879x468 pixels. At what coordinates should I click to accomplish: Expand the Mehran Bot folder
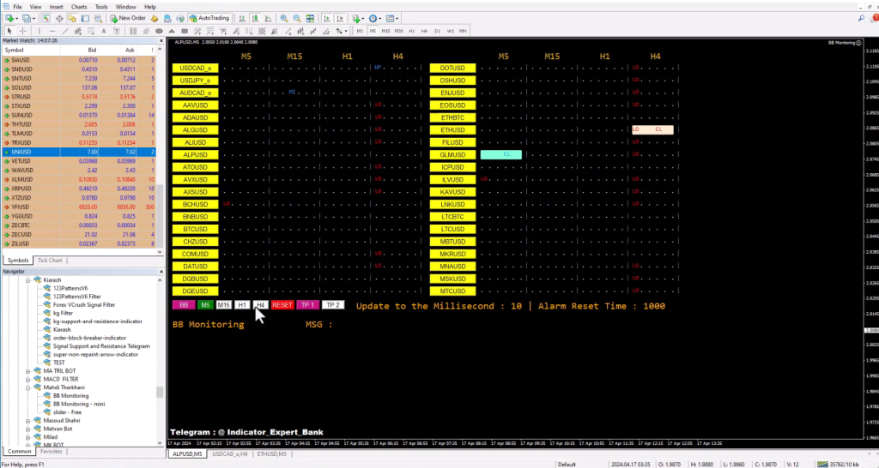point(28,429)
